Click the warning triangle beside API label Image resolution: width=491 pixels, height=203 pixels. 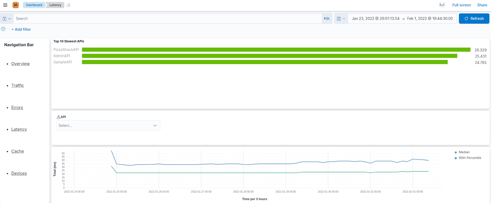point(58,117)
